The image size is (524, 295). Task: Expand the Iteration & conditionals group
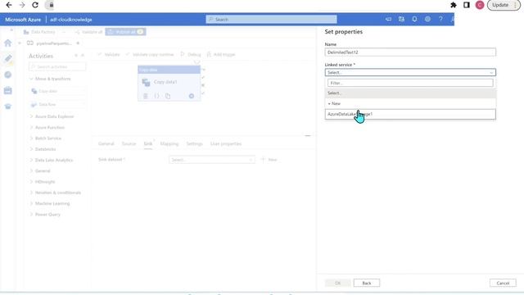(56, 193)
